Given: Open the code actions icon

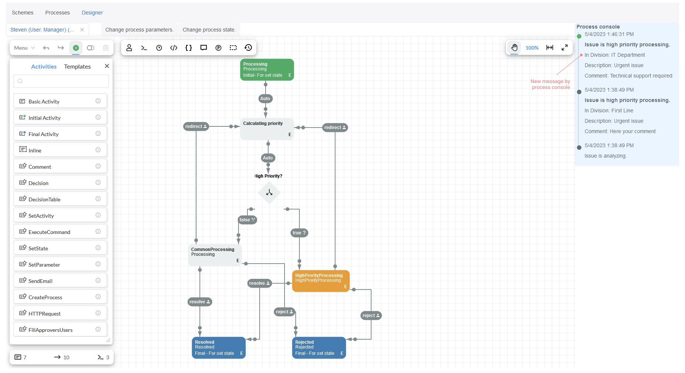Looking at the screenshot, I should [174, 48].
